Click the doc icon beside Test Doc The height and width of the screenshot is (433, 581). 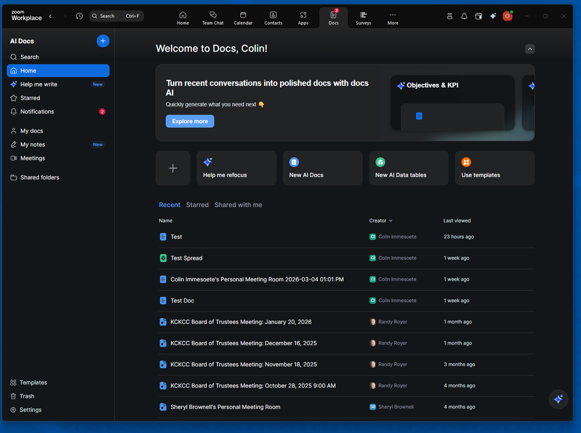163,300
